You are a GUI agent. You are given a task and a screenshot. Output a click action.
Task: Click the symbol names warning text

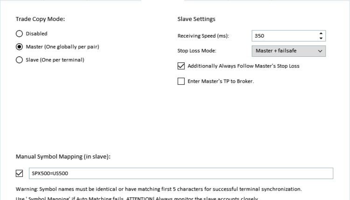[159, 189]
